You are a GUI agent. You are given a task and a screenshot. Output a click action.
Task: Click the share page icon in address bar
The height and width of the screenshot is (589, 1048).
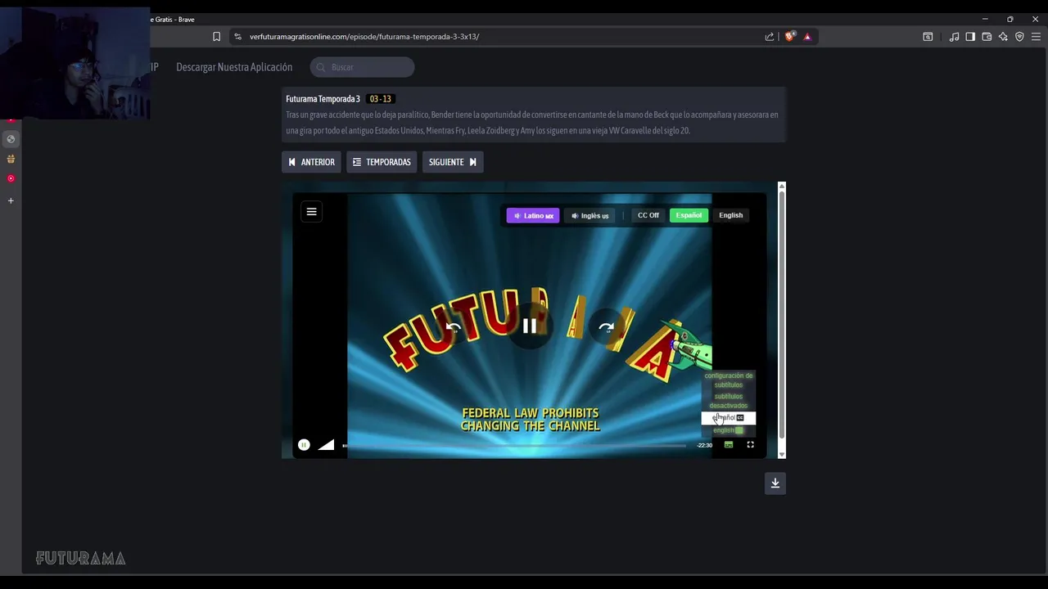[x=770, y=37]
